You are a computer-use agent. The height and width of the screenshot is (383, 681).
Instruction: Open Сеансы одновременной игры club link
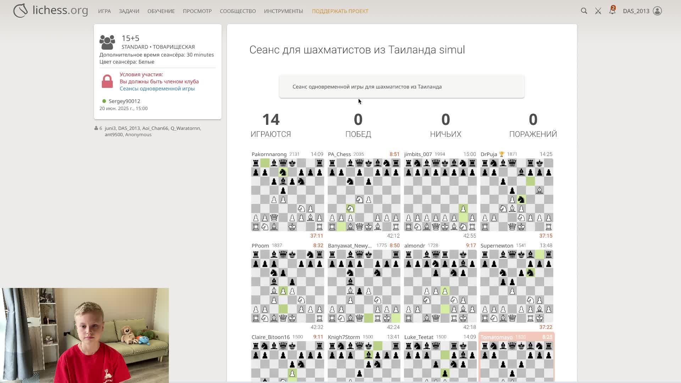pyautogui.click(x=157, y=89)
